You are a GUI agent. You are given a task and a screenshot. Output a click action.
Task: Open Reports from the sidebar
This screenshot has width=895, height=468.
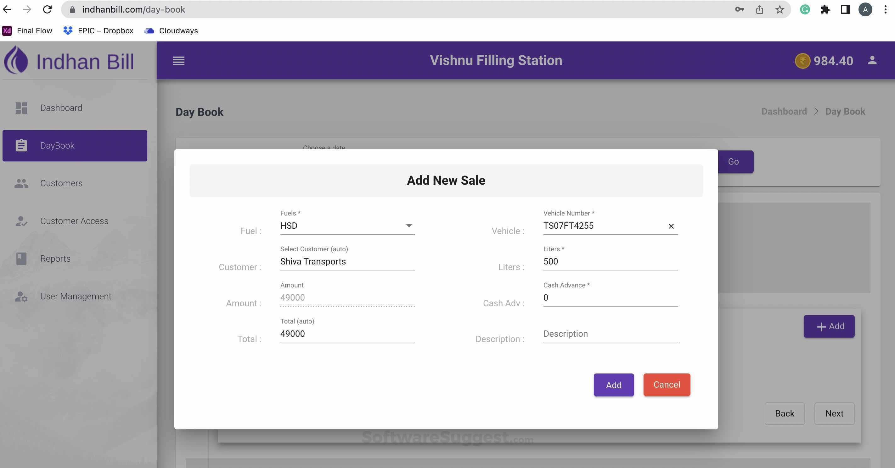coord(55,258)
